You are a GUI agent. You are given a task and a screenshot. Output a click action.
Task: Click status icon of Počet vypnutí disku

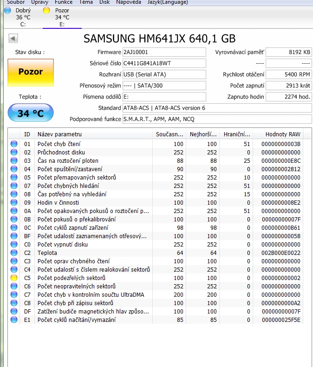[x=14, y=244]
